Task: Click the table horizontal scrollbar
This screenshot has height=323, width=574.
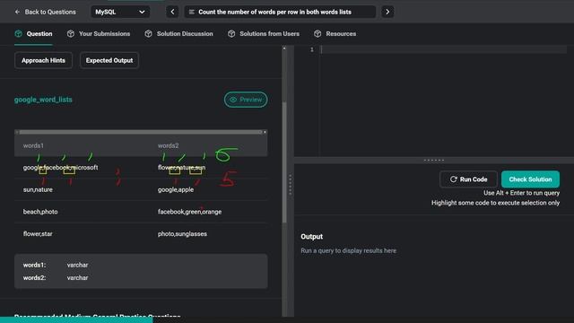Action: (x=141, y=132)
